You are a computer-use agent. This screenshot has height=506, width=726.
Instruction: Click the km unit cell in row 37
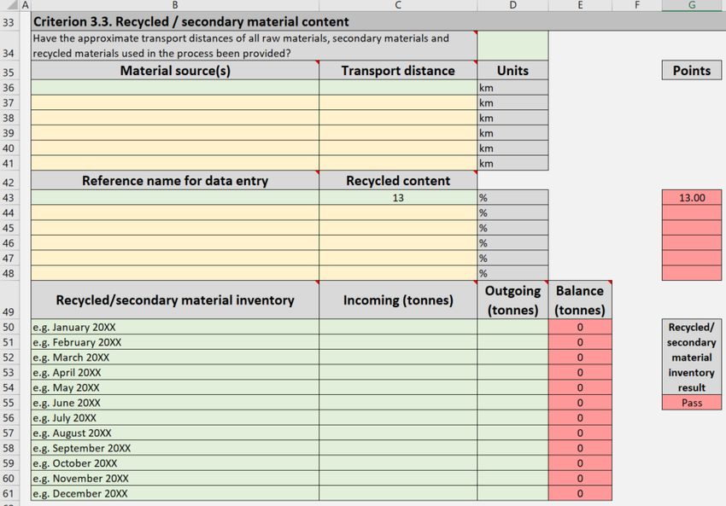tap(512, 102)
